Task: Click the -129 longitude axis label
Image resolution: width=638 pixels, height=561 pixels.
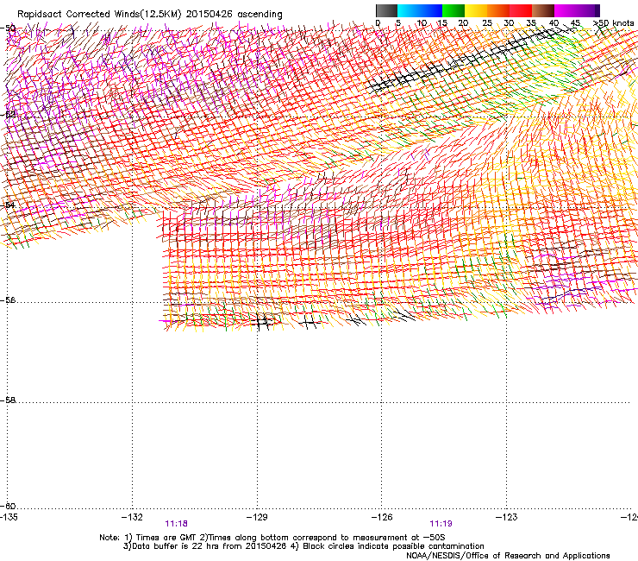Action: 257,517
